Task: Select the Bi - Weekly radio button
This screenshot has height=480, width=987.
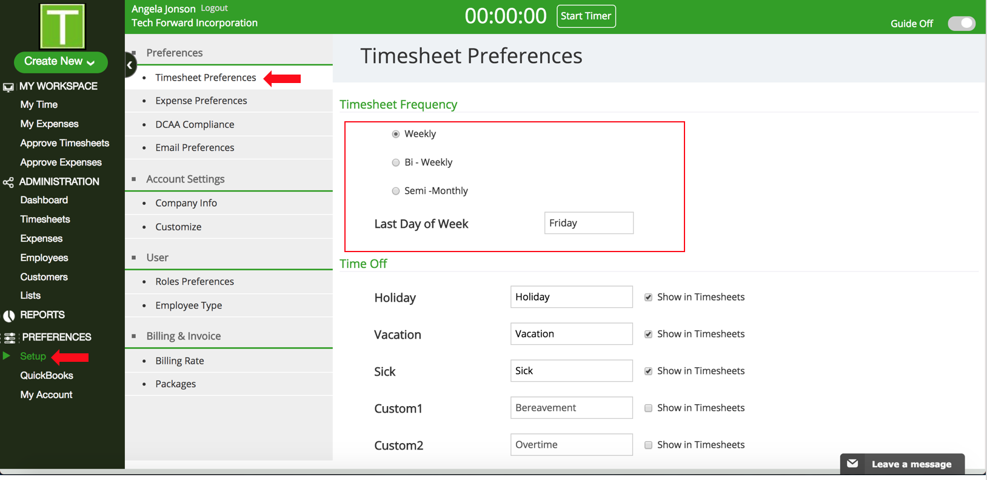Action: click(396, 162)
